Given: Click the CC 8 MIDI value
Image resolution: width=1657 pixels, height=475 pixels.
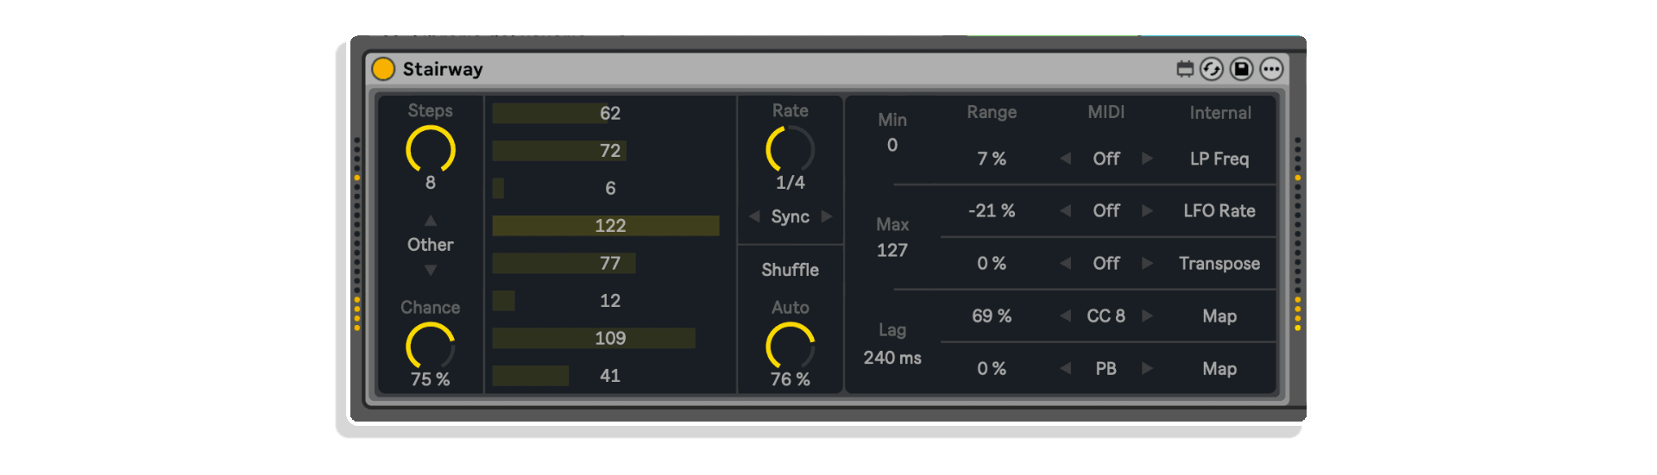Looking at the screenshot, I should point(1106,316).
